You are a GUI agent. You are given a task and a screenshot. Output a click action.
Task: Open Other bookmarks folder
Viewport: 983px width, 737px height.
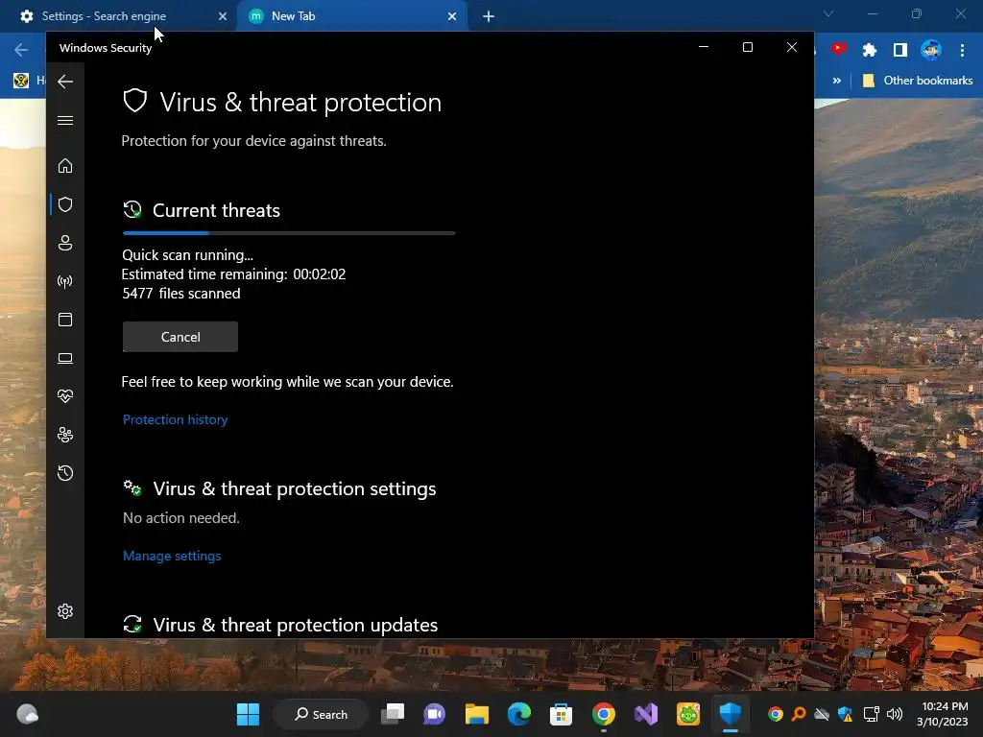918,81
